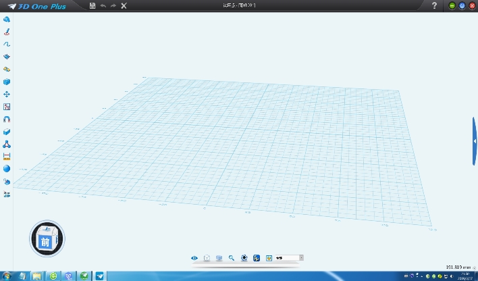478x281 pixels.
Task: Open the move transform tool with arrows
Action: (x=7, y=94)
